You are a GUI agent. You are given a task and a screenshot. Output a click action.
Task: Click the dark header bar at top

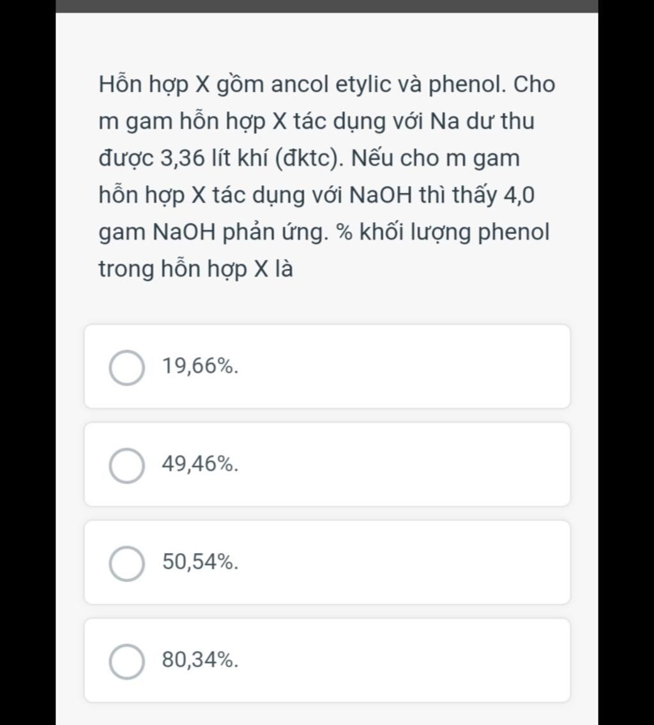(x=327, y=6)
